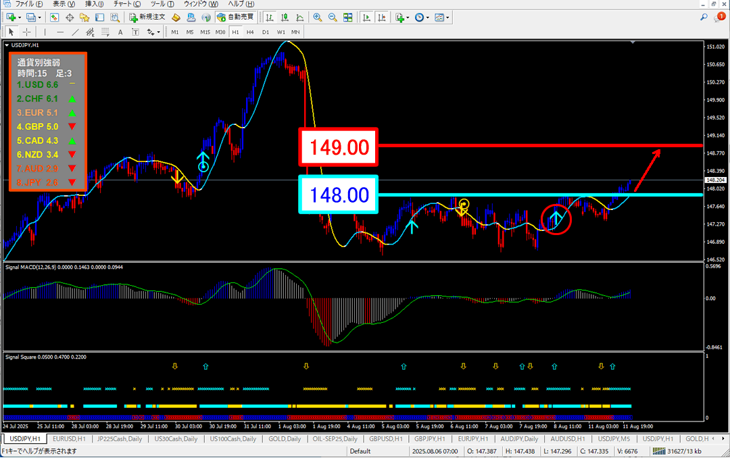Switch to Bar Chart display

270,17
